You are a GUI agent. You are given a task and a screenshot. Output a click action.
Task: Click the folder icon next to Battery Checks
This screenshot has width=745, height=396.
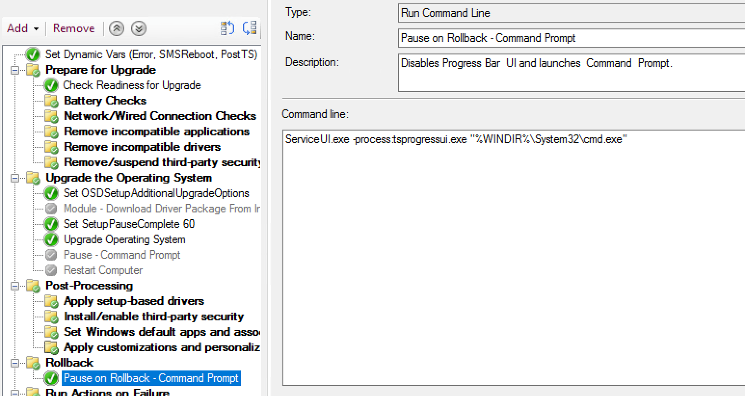(x=51, y=101)
